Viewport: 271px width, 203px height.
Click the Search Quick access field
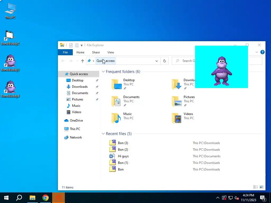(x=217, y=61)
